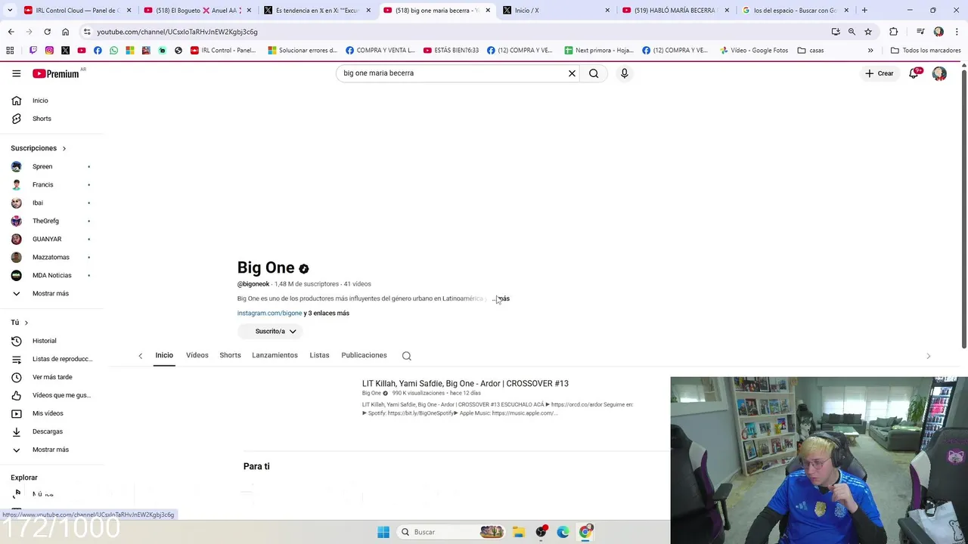Open Chrome media control icon
968x544 pixels.
tap(920, 32)
